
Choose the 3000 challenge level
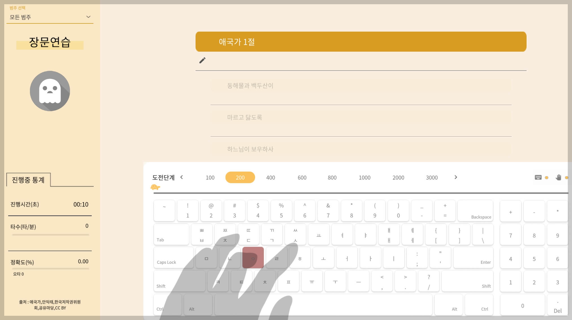pyautogui.click(x=431, y=177)
